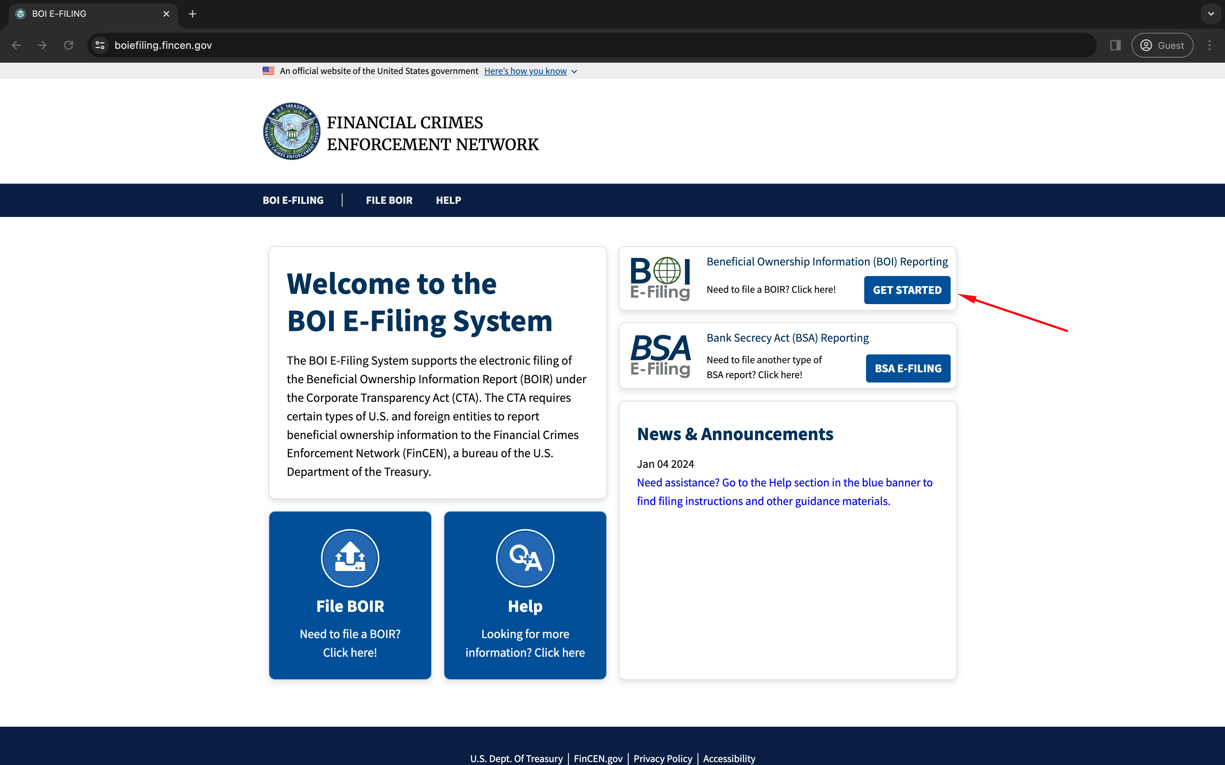Open the File BOIR card title

point(350,606)
